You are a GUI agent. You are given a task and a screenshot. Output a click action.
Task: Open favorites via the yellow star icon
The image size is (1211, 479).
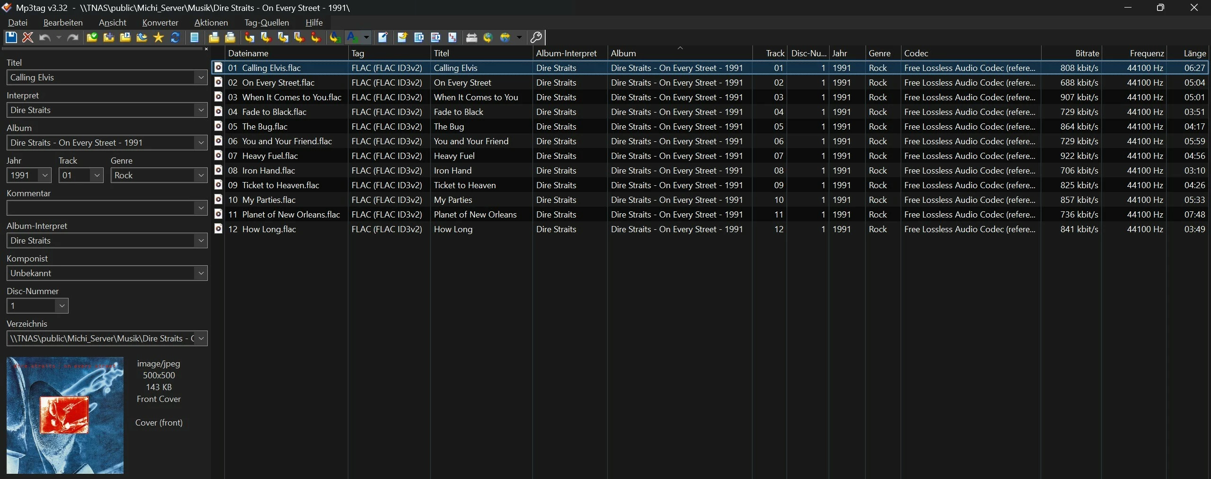click(x=159, y=37)
